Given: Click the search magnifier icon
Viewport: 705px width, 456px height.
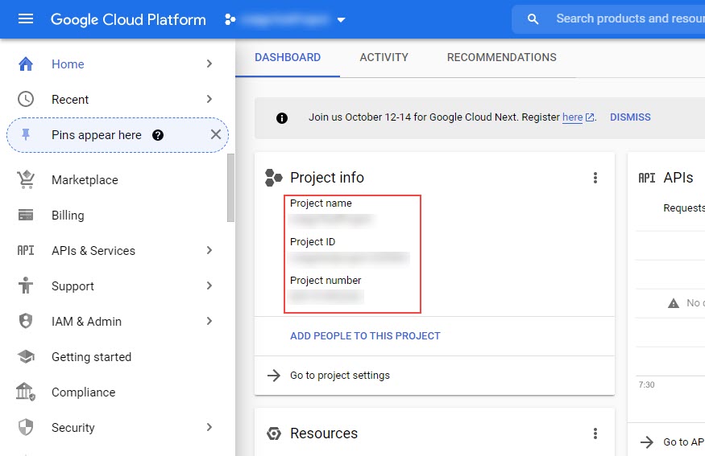Looking at the screenshot, I should tap(533, 18).
